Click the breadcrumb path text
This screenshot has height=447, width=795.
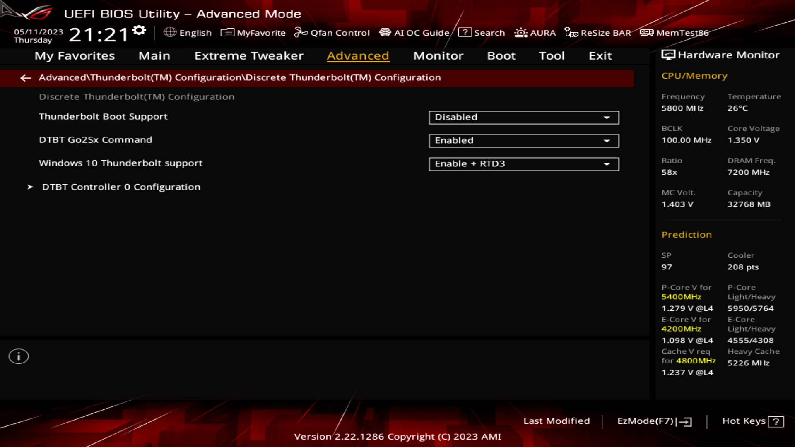pyautogui.click(x=240, y=77)
